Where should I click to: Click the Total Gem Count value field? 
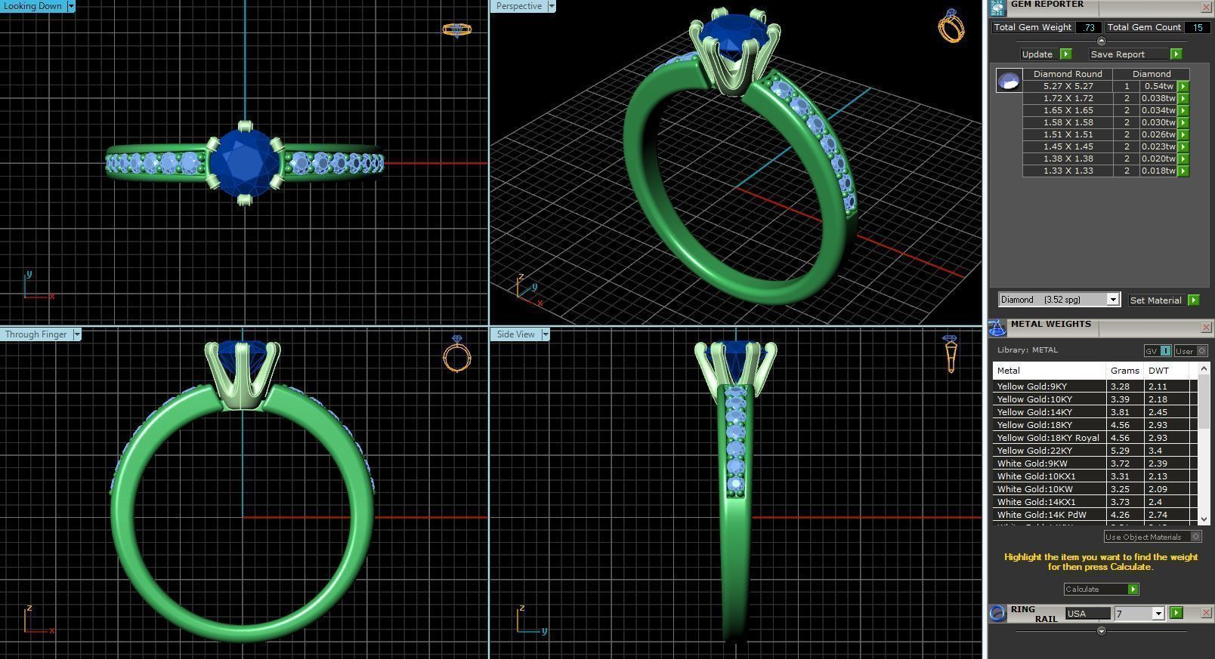[1198, 27]
